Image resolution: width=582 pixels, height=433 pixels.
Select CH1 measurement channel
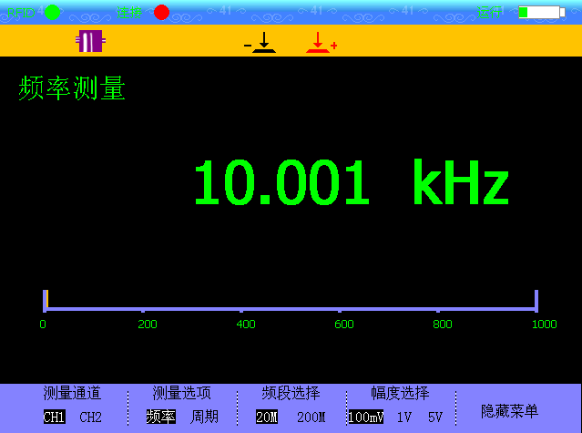(x=55, y=418)
